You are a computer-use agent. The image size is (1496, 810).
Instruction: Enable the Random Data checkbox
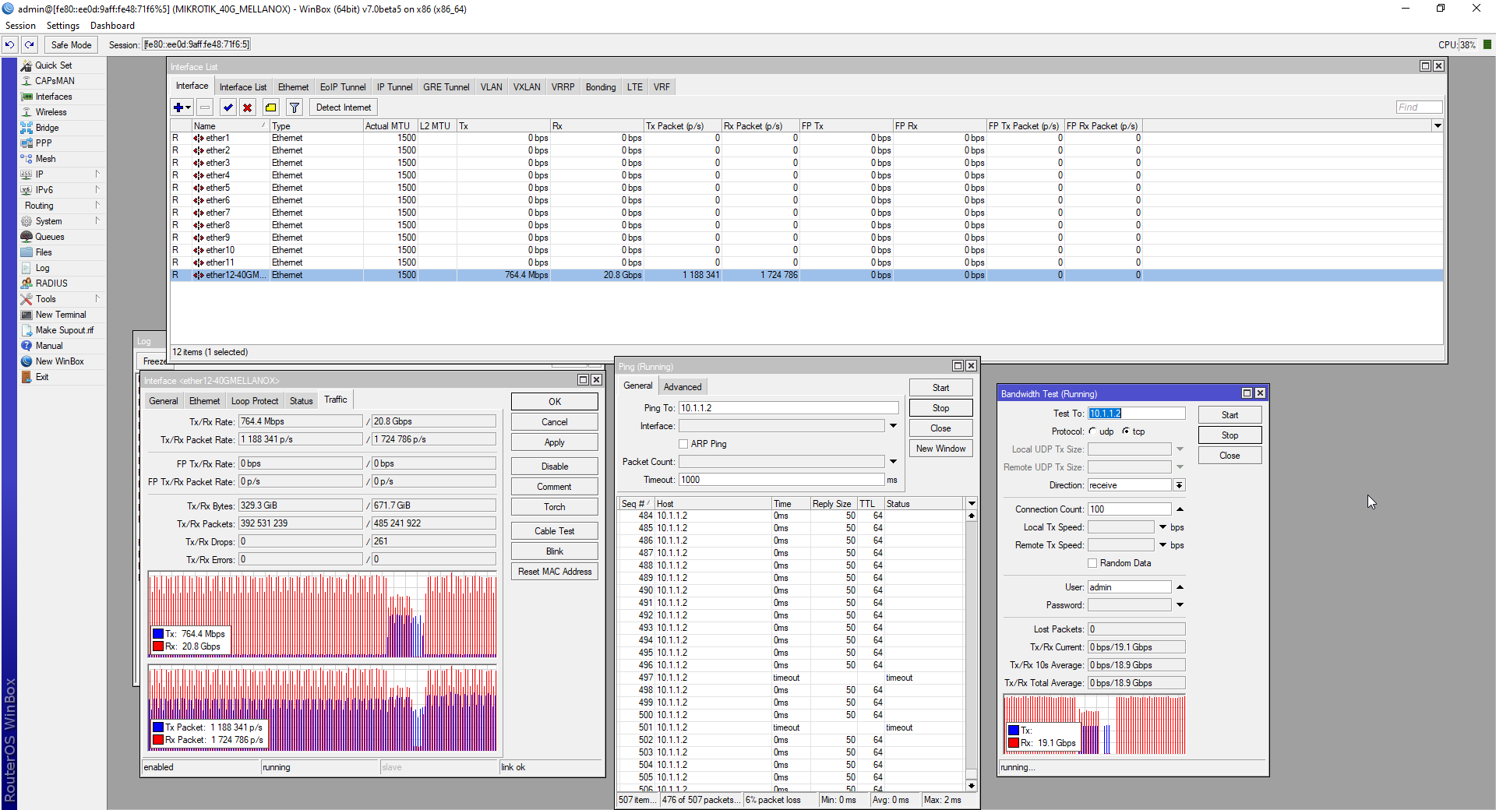[1092, 563]
